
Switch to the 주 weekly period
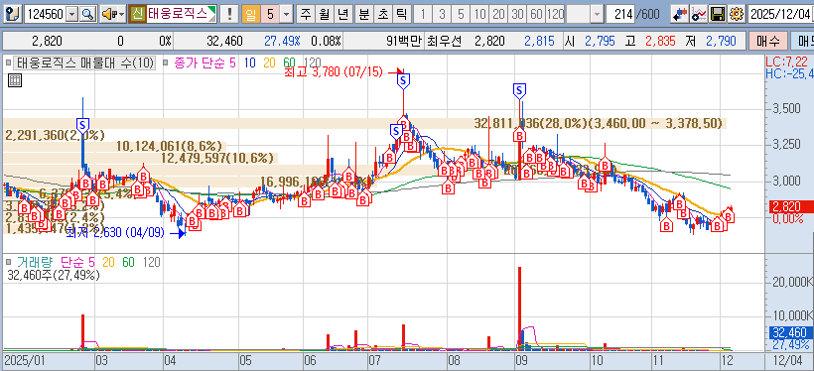(x=306, y=14)
